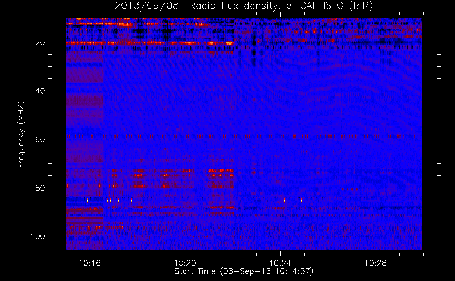Click the 80 frequency tick label
This screenshot has height=281, width=455.
tap(40, 188)
